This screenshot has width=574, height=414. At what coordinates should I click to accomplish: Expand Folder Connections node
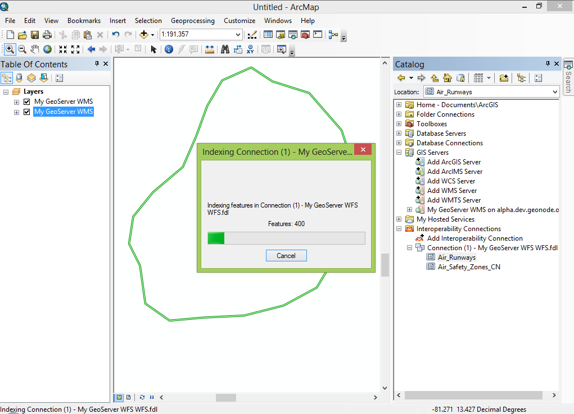(x=399, y=114)
